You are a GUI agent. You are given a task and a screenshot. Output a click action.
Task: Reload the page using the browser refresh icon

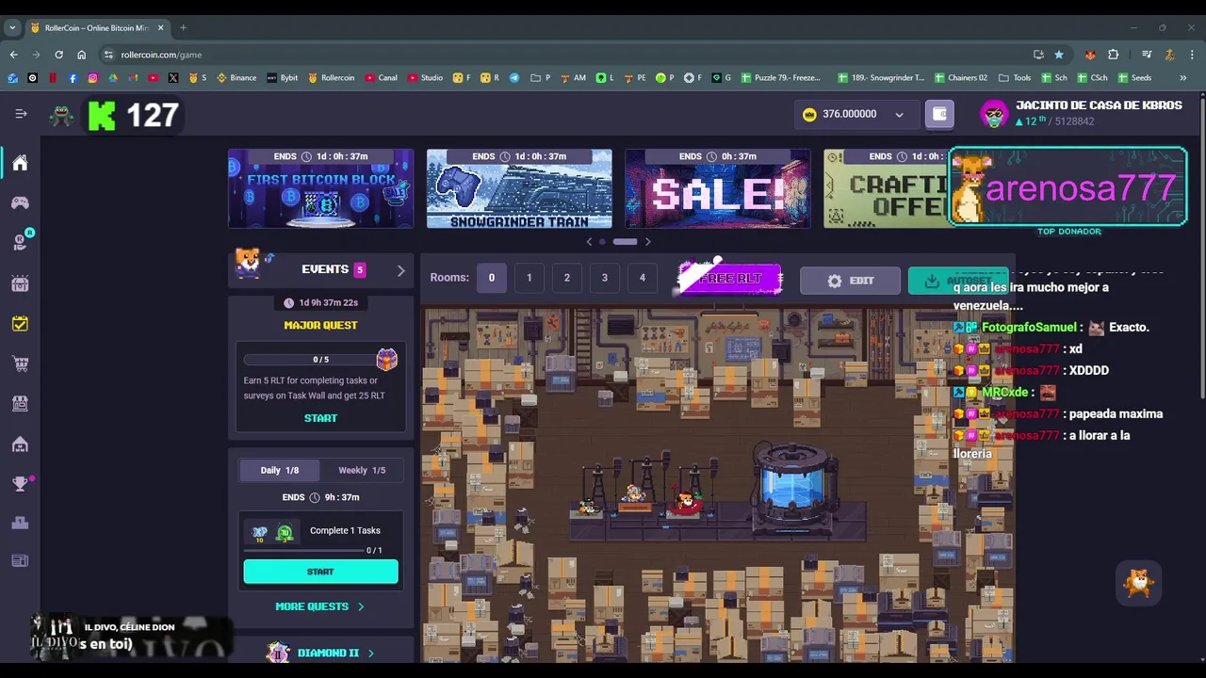(58, 55)
